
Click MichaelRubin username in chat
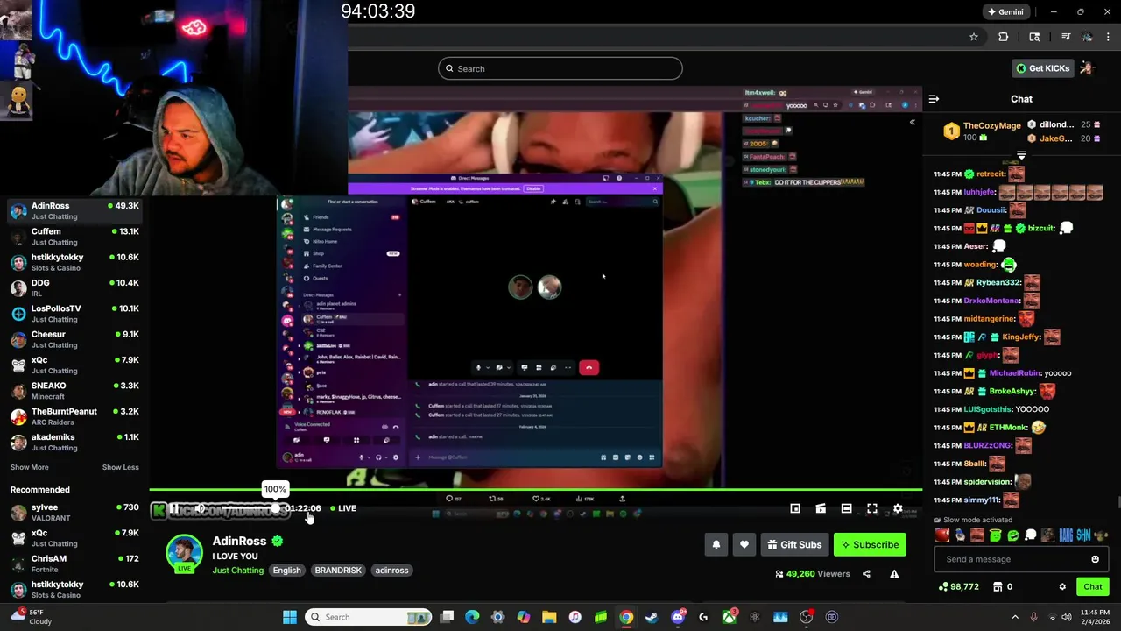click(1016, 373)
